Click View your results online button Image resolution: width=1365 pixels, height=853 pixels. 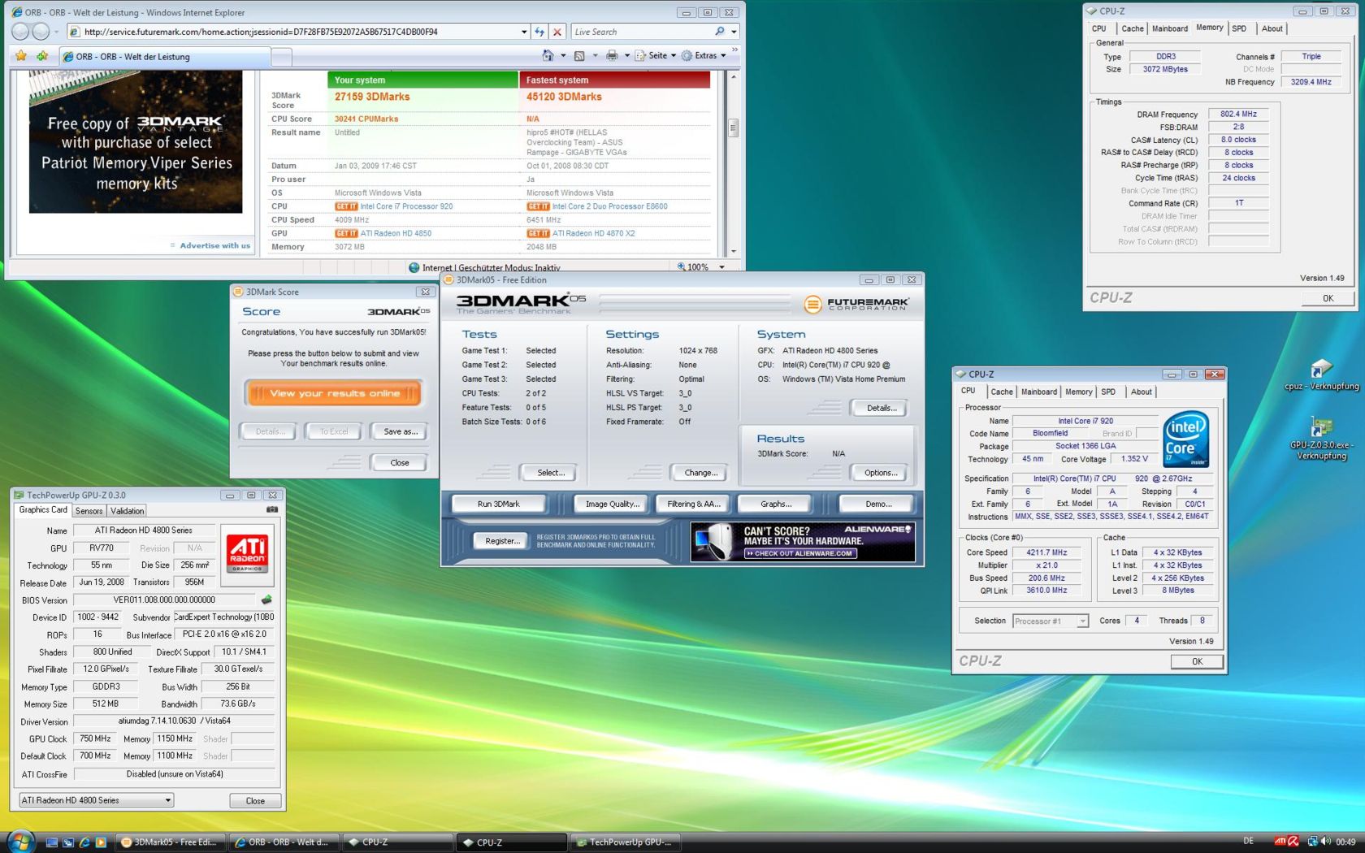(334, 393)
